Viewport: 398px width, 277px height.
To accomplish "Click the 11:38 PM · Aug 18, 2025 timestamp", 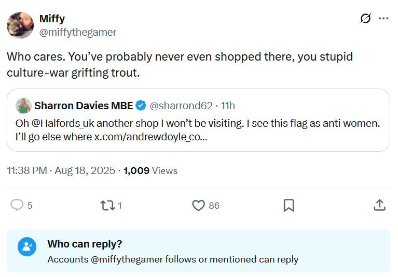I will click(61, 170).
